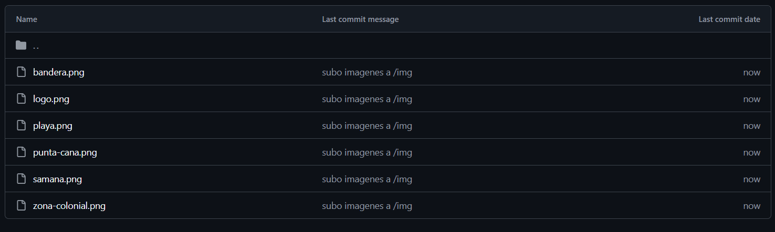Open commit message link for bandera.png

click(366, 72)
